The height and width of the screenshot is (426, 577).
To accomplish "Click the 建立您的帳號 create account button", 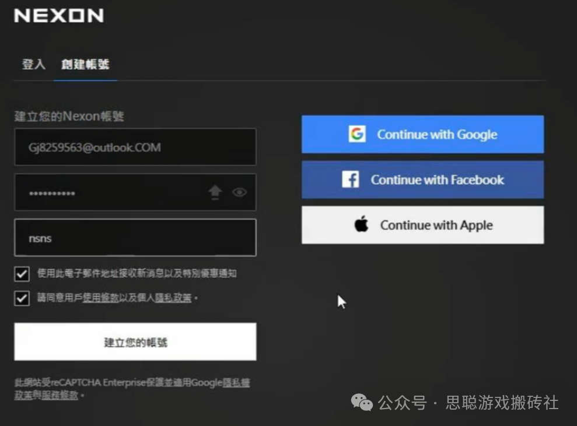I will click(135, 342).
